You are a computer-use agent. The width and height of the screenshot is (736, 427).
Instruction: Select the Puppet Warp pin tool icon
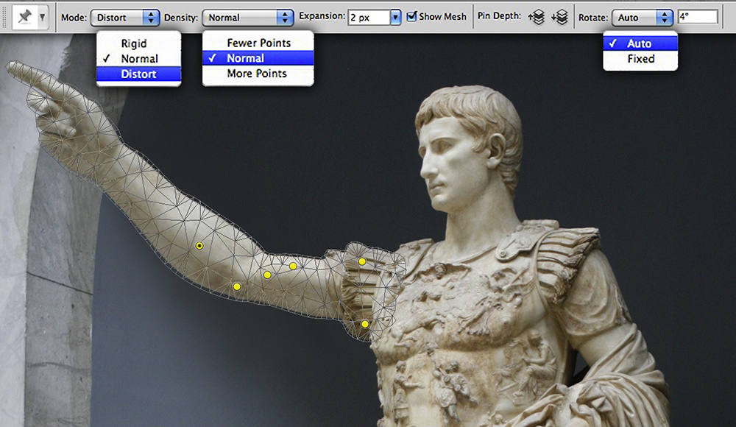coord(24,17)
